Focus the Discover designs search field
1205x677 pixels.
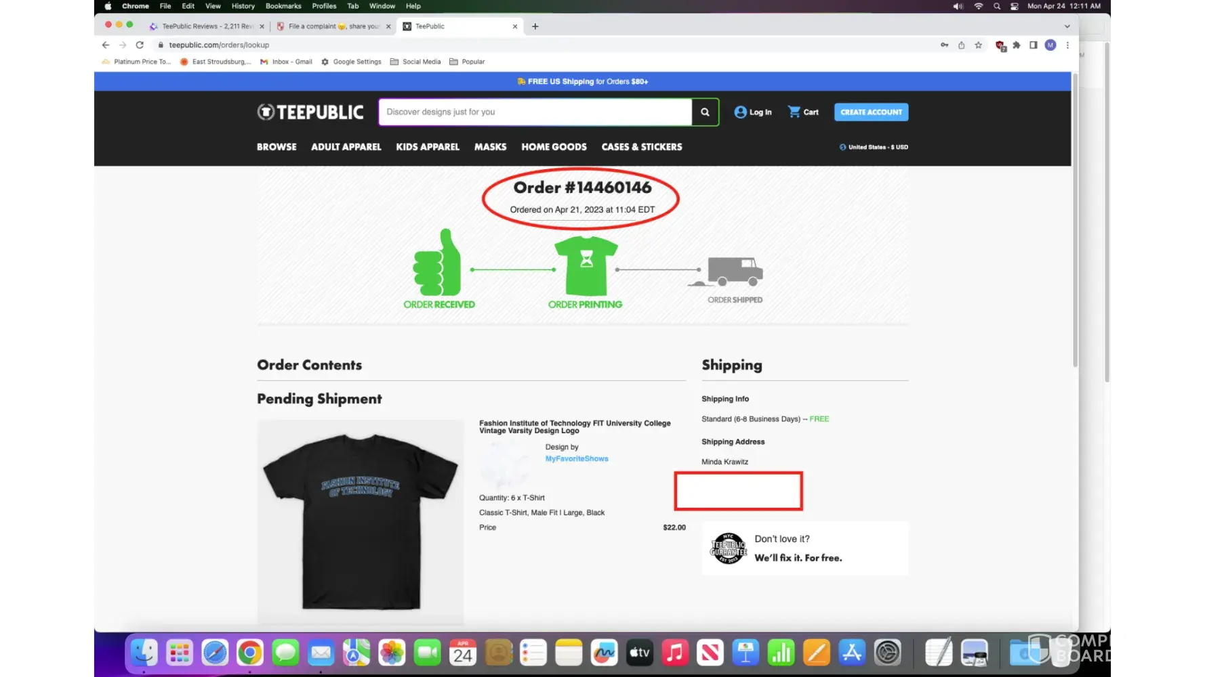click(535, 112)
